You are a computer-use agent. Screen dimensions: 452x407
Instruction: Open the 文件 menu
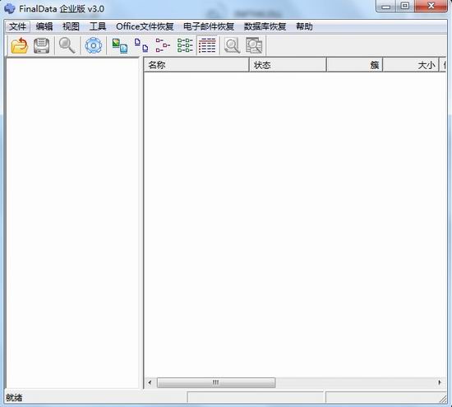click(17, 26)
